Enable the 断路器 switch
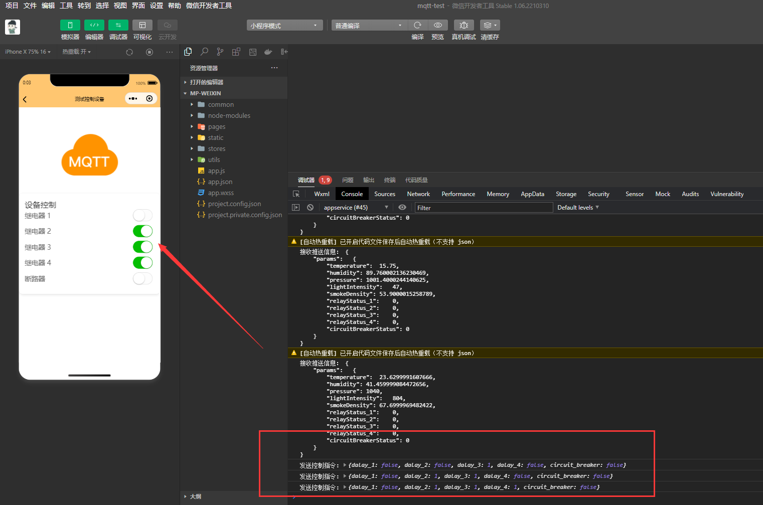763x505 pixels. pyautogui.click(x=142, y=279)
